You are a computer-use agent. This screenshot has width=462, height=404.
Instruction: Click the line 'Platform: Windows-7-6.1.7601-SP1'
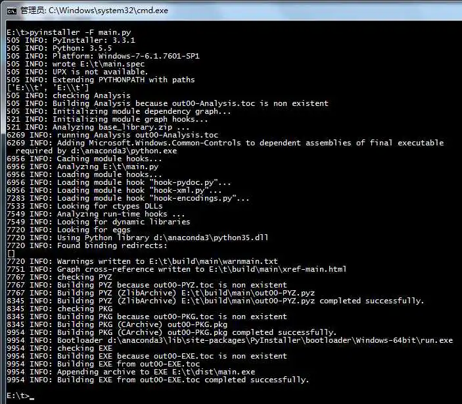[x=103, y=56]
